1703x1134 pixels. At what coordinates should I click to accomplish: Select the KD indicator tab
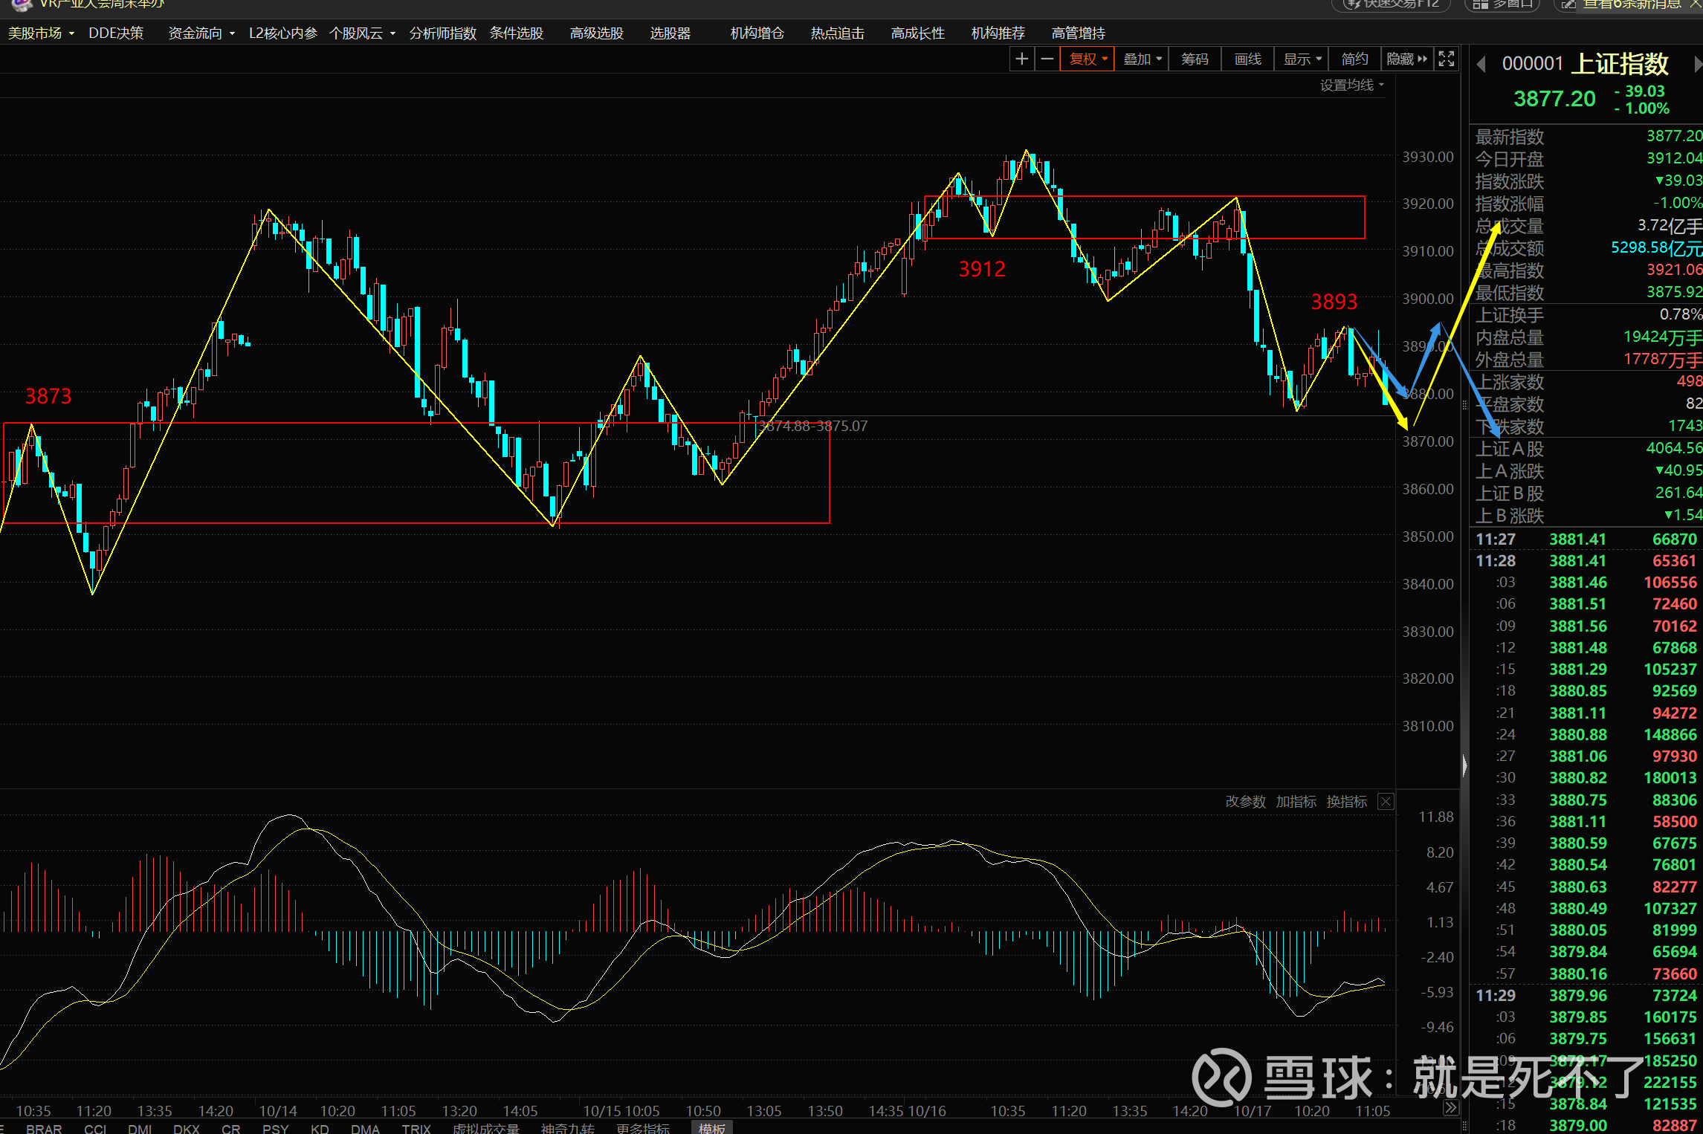[320, 1128]
